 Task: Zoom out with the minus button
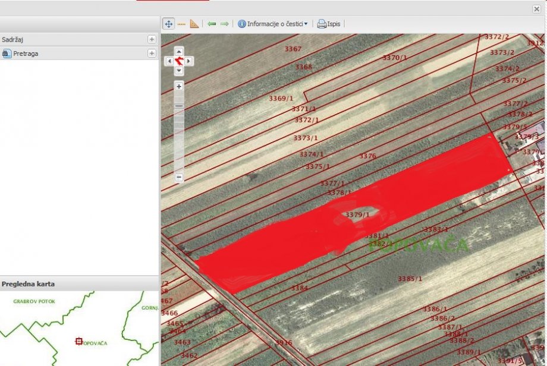point(179,177)
